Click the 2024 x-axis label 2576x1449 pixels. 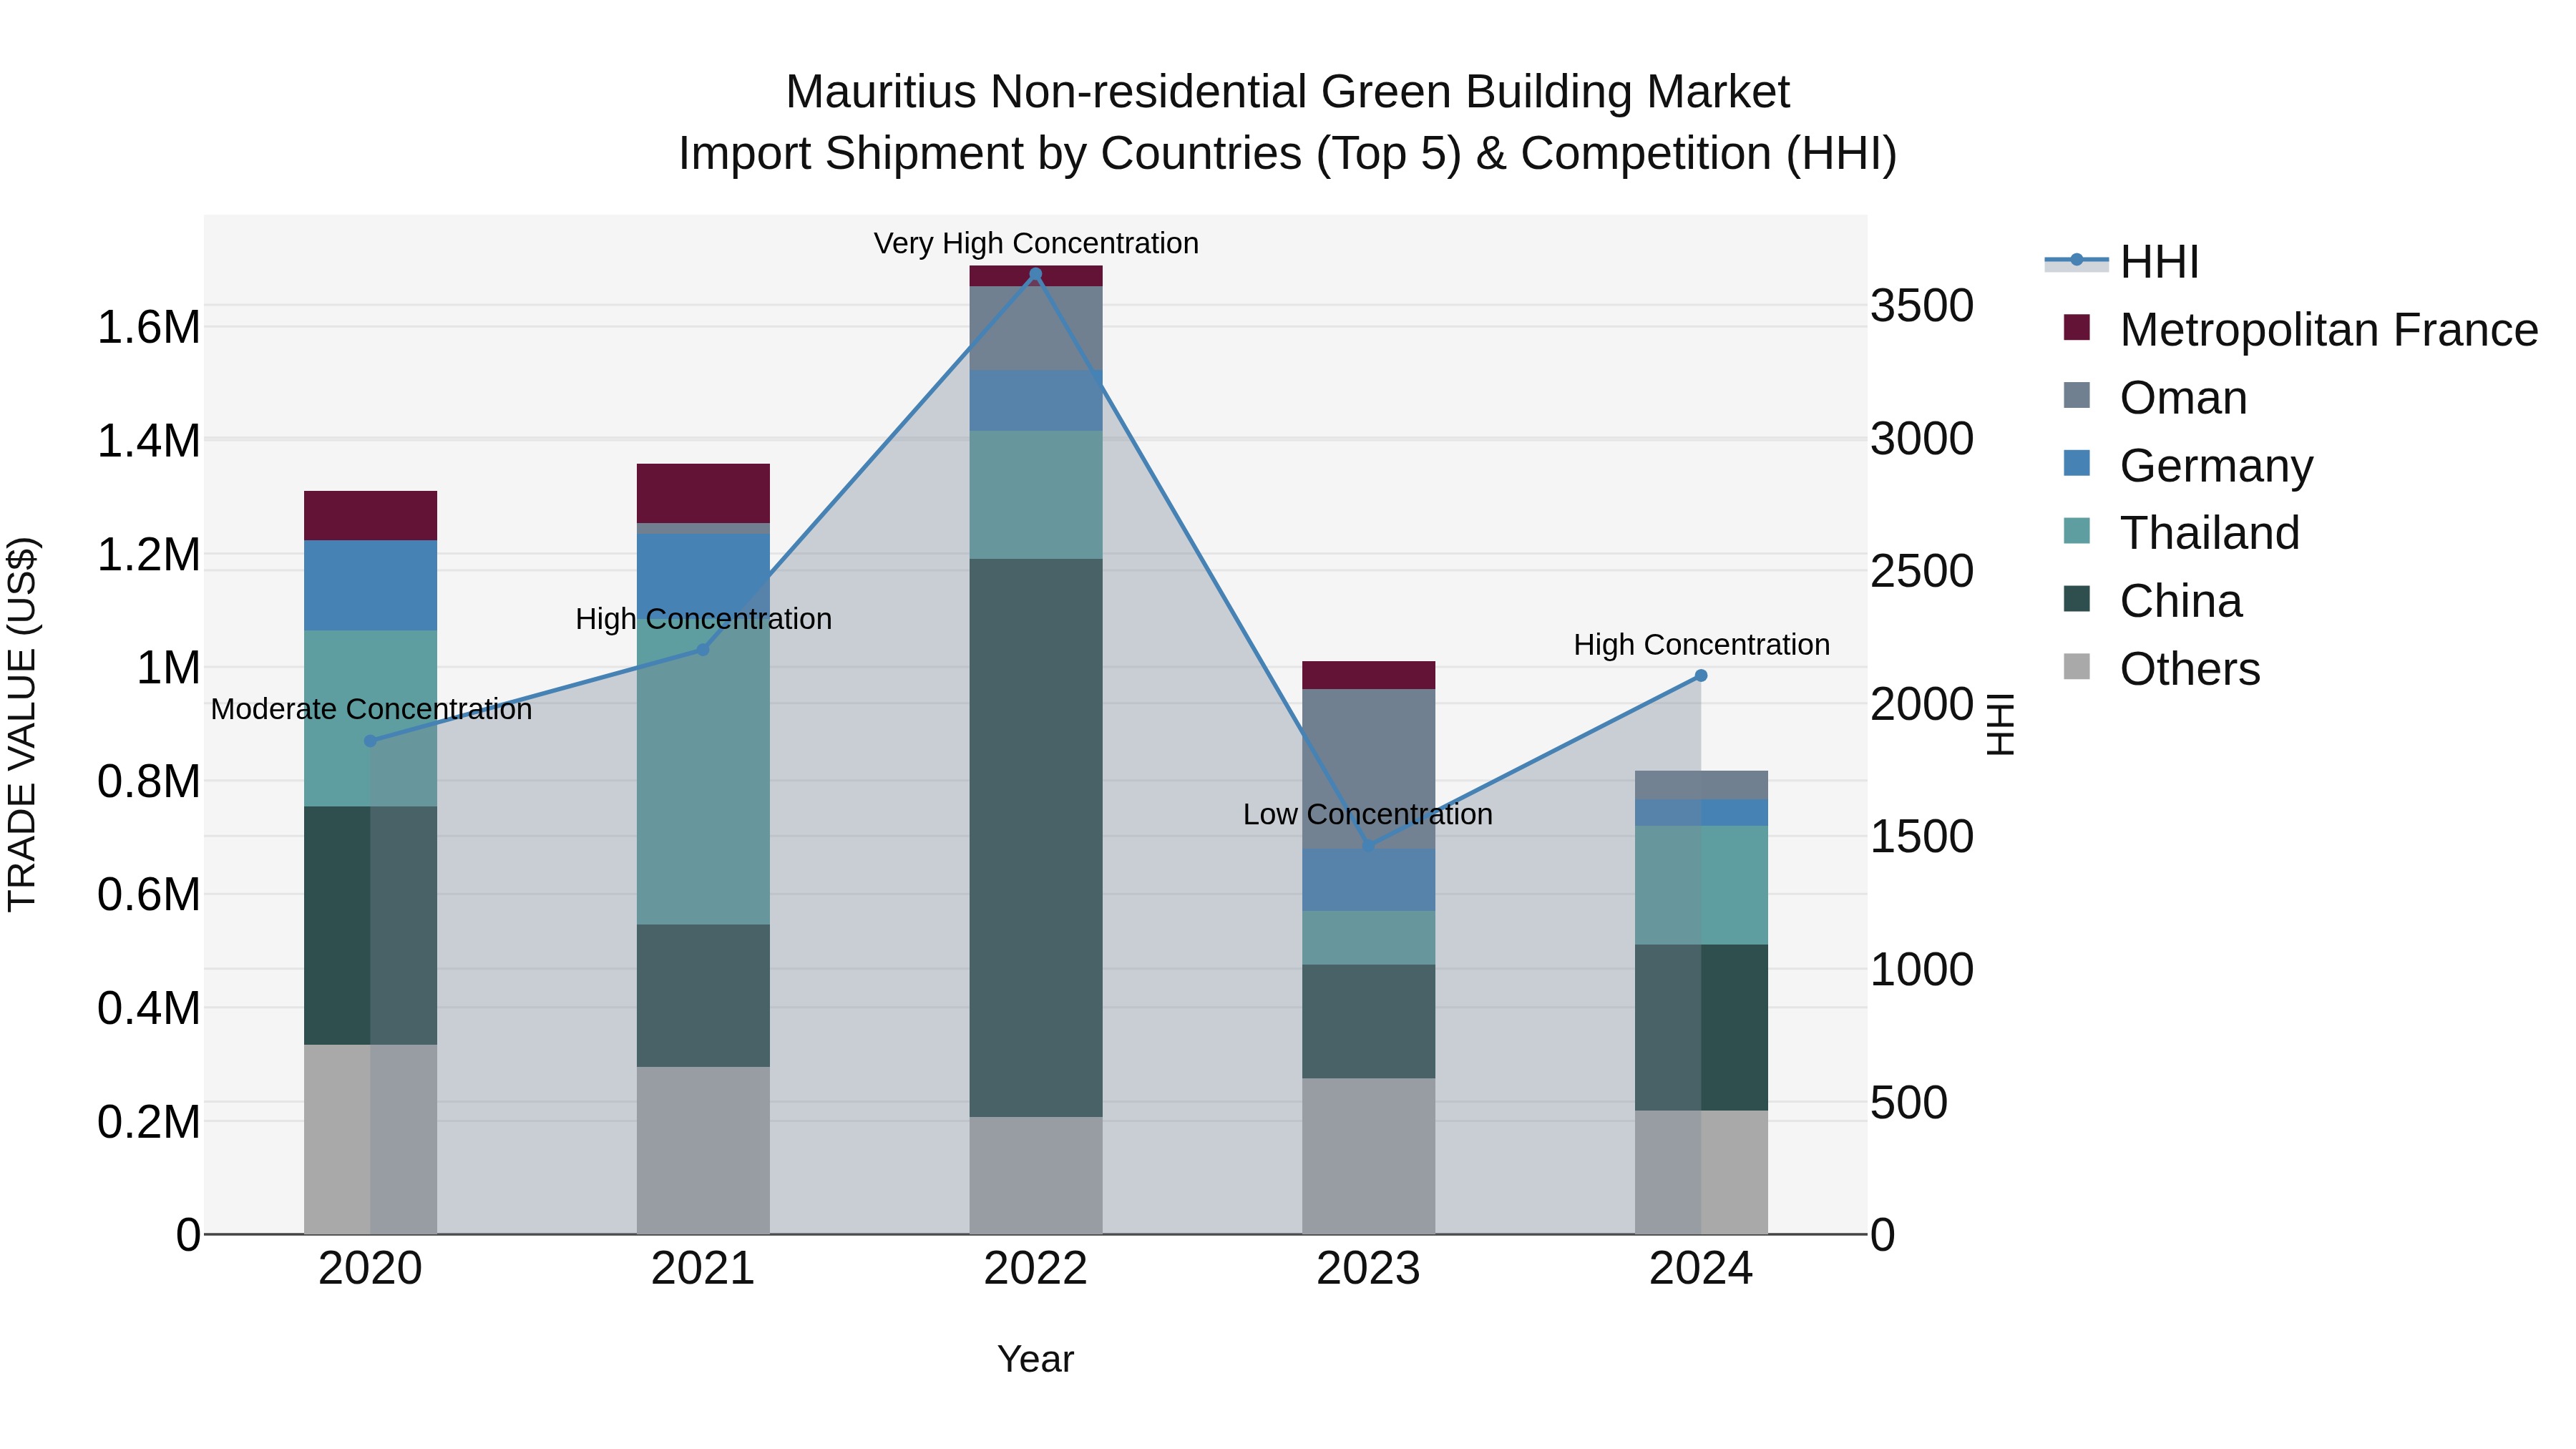pyautogui.click(x=1701, y=1269)
